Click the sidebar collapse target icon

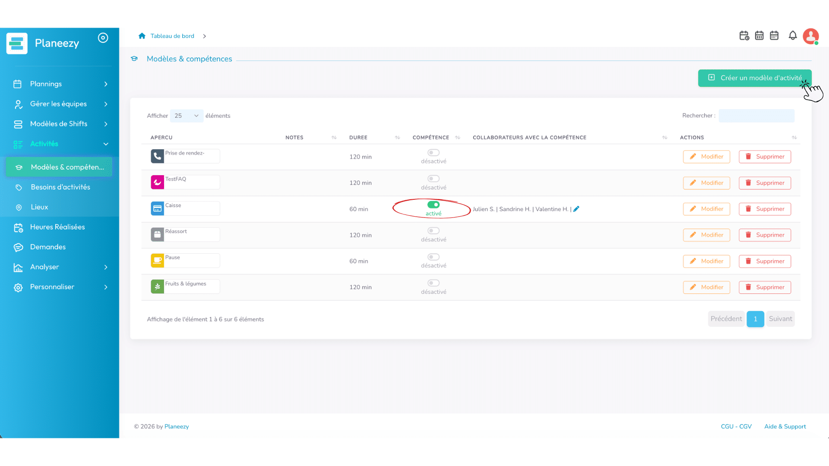(103, 38)
